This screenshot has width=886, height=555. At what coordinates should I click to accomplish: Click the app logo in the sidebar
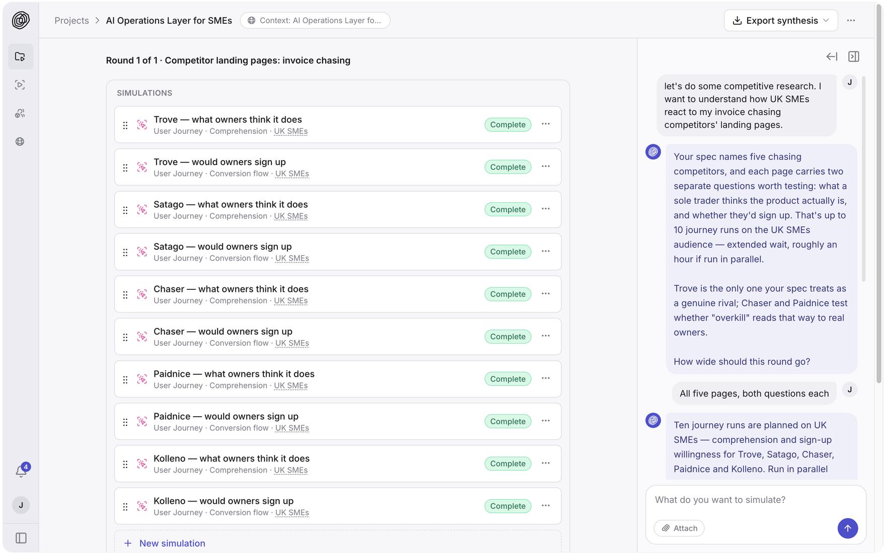[21, 20]
